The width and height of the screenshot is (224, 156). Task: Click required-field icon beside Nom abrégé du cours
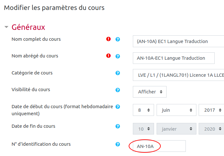[x=108, y=56]
